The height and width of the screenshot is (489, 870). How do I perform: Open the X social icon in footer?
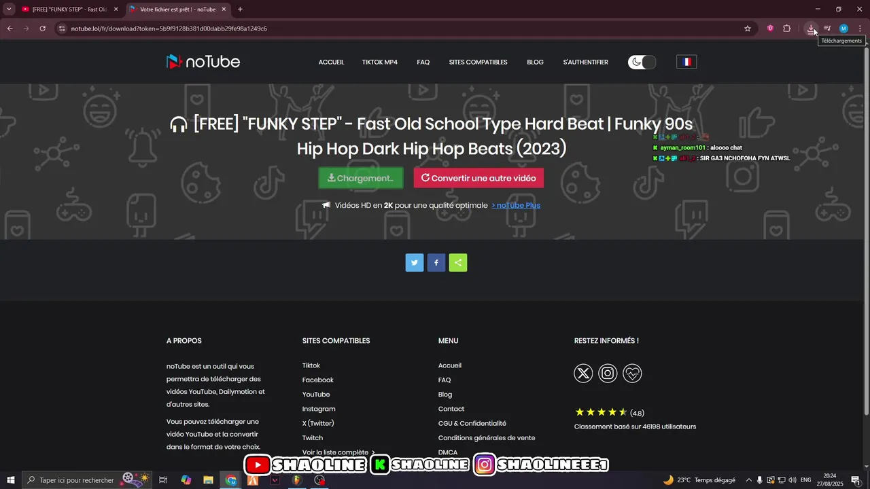point(583,373)
